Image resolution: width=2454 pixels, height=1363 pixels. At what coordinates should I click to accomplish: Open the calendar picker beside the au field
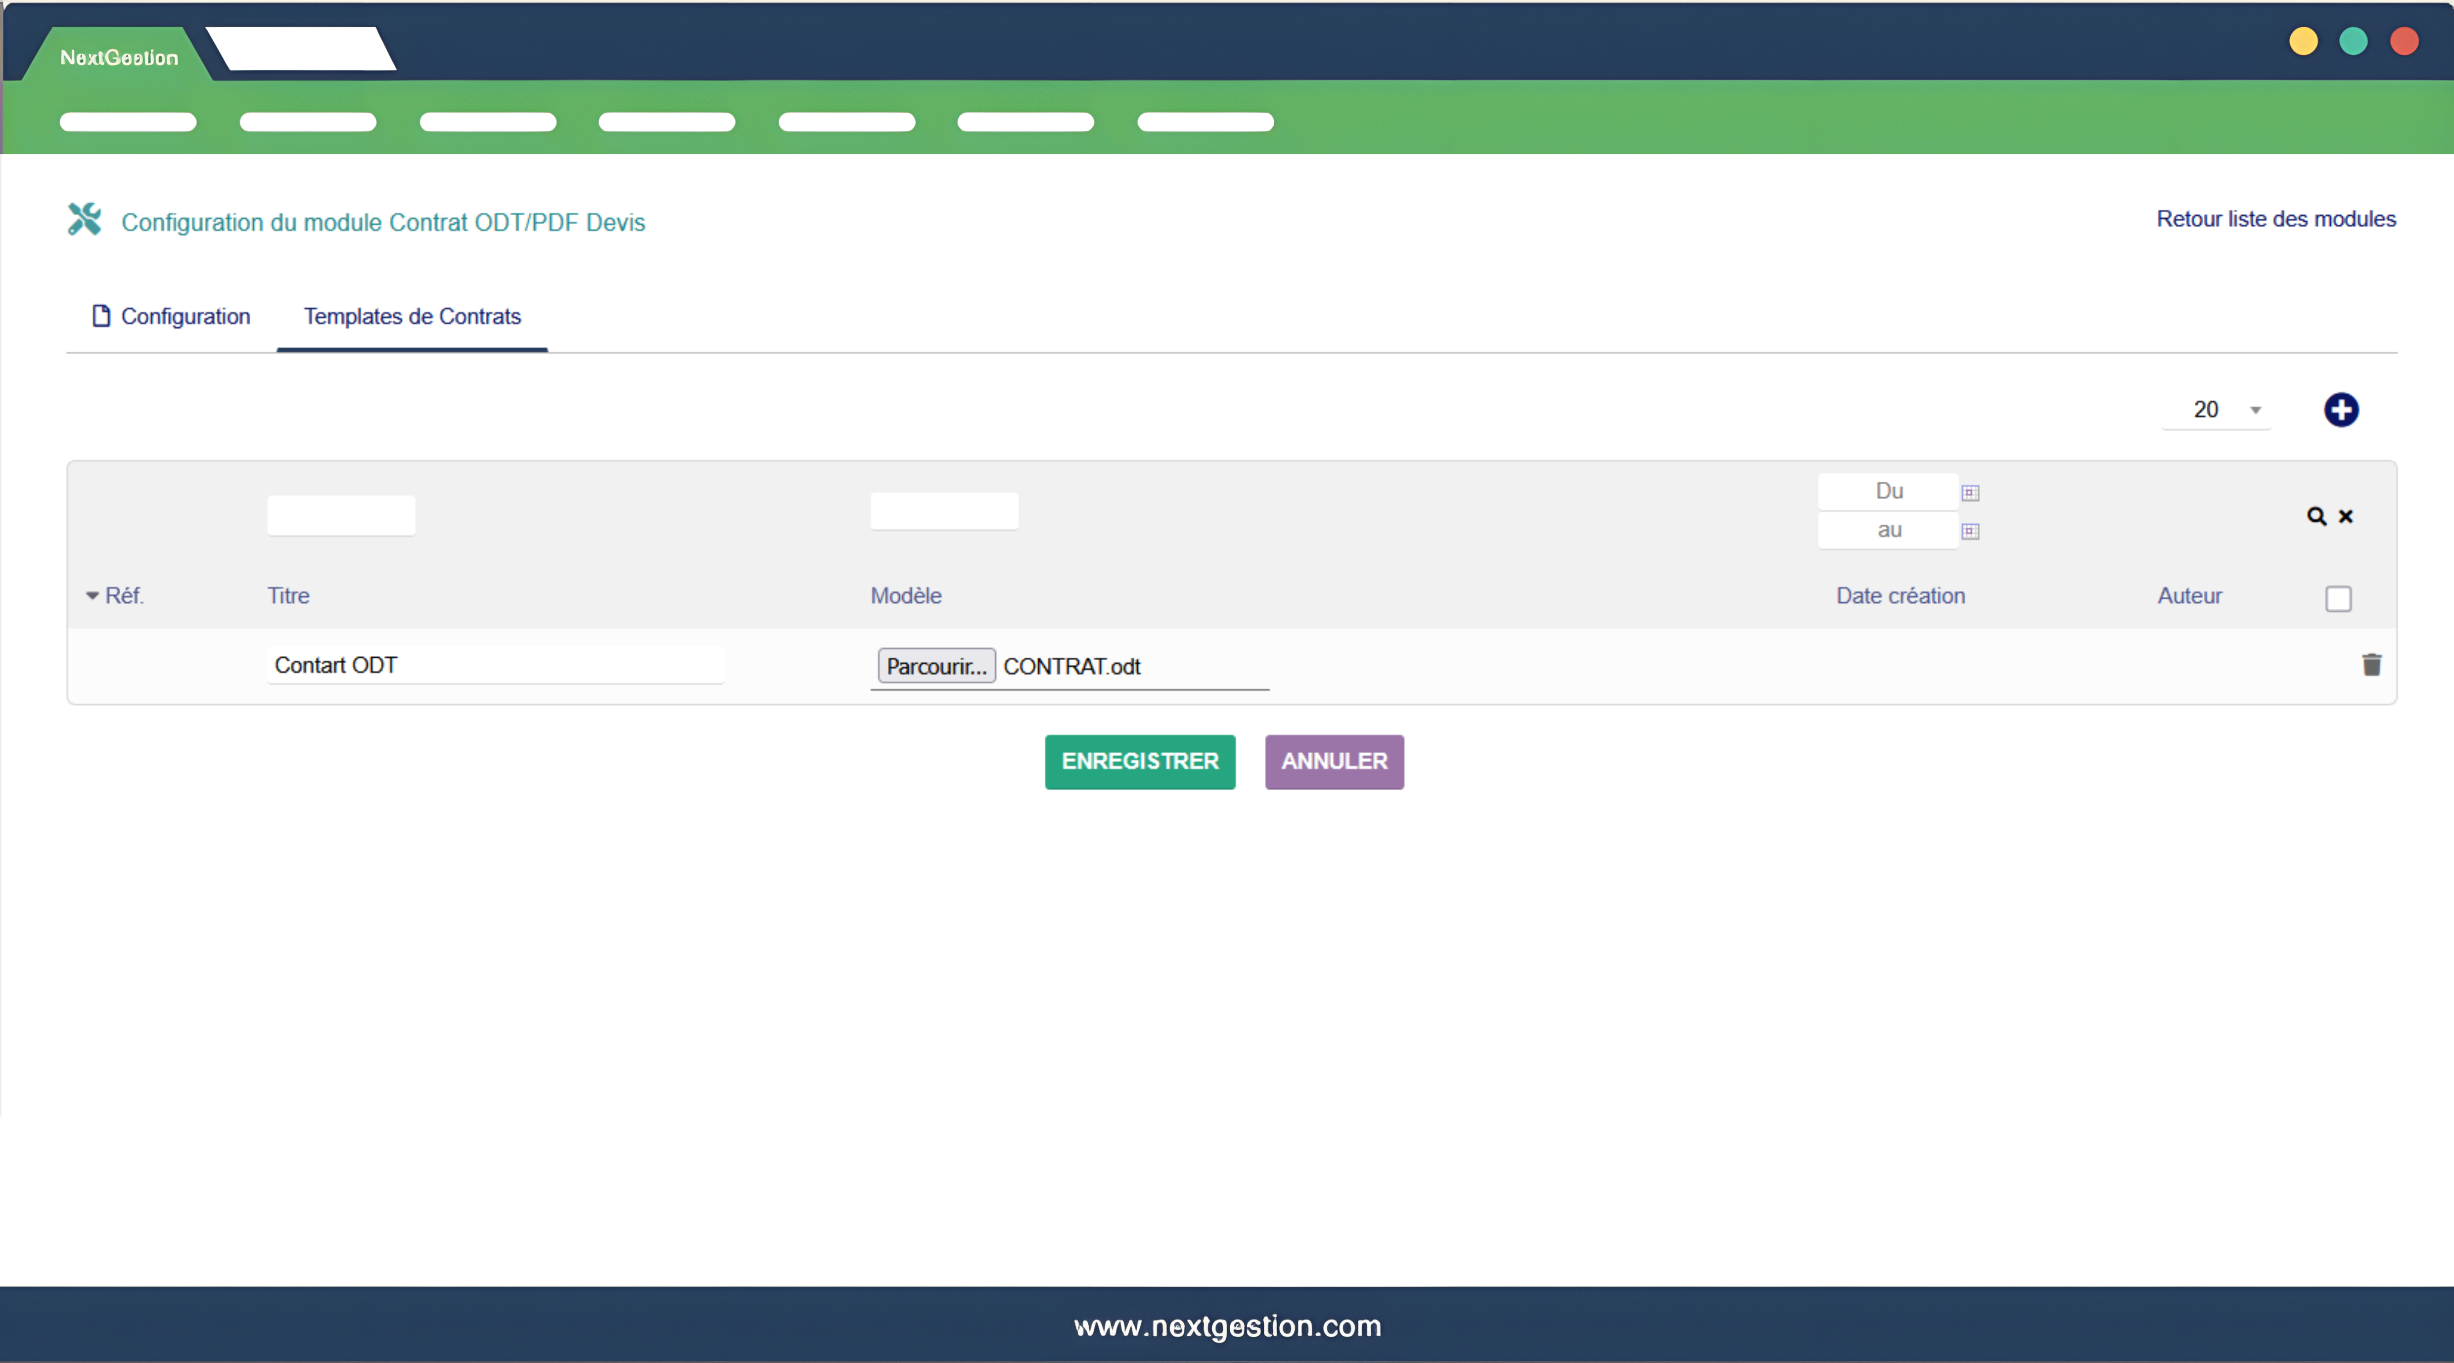tap(1970, 532)
